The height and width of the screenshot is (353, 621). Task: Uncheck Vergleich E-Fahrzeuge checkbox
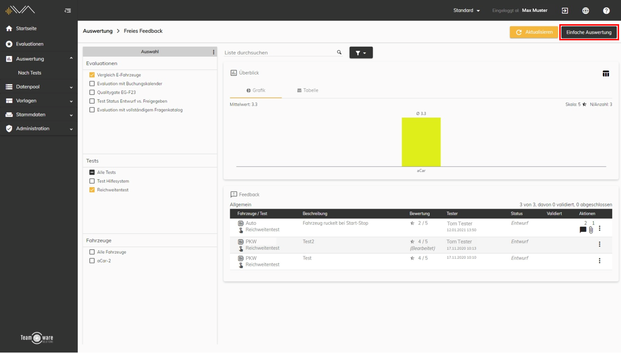coord(92,75)
